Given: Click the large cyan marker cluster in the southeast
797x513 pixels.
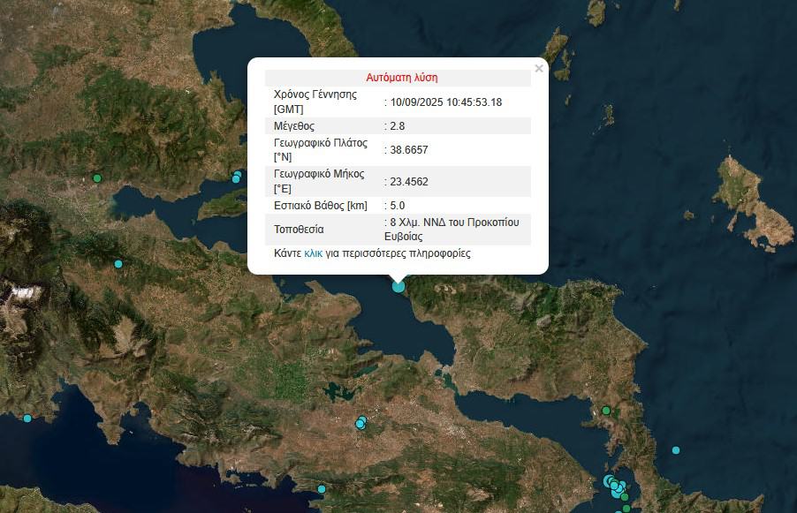Looking at the screenshot, I should pos(614,485).
